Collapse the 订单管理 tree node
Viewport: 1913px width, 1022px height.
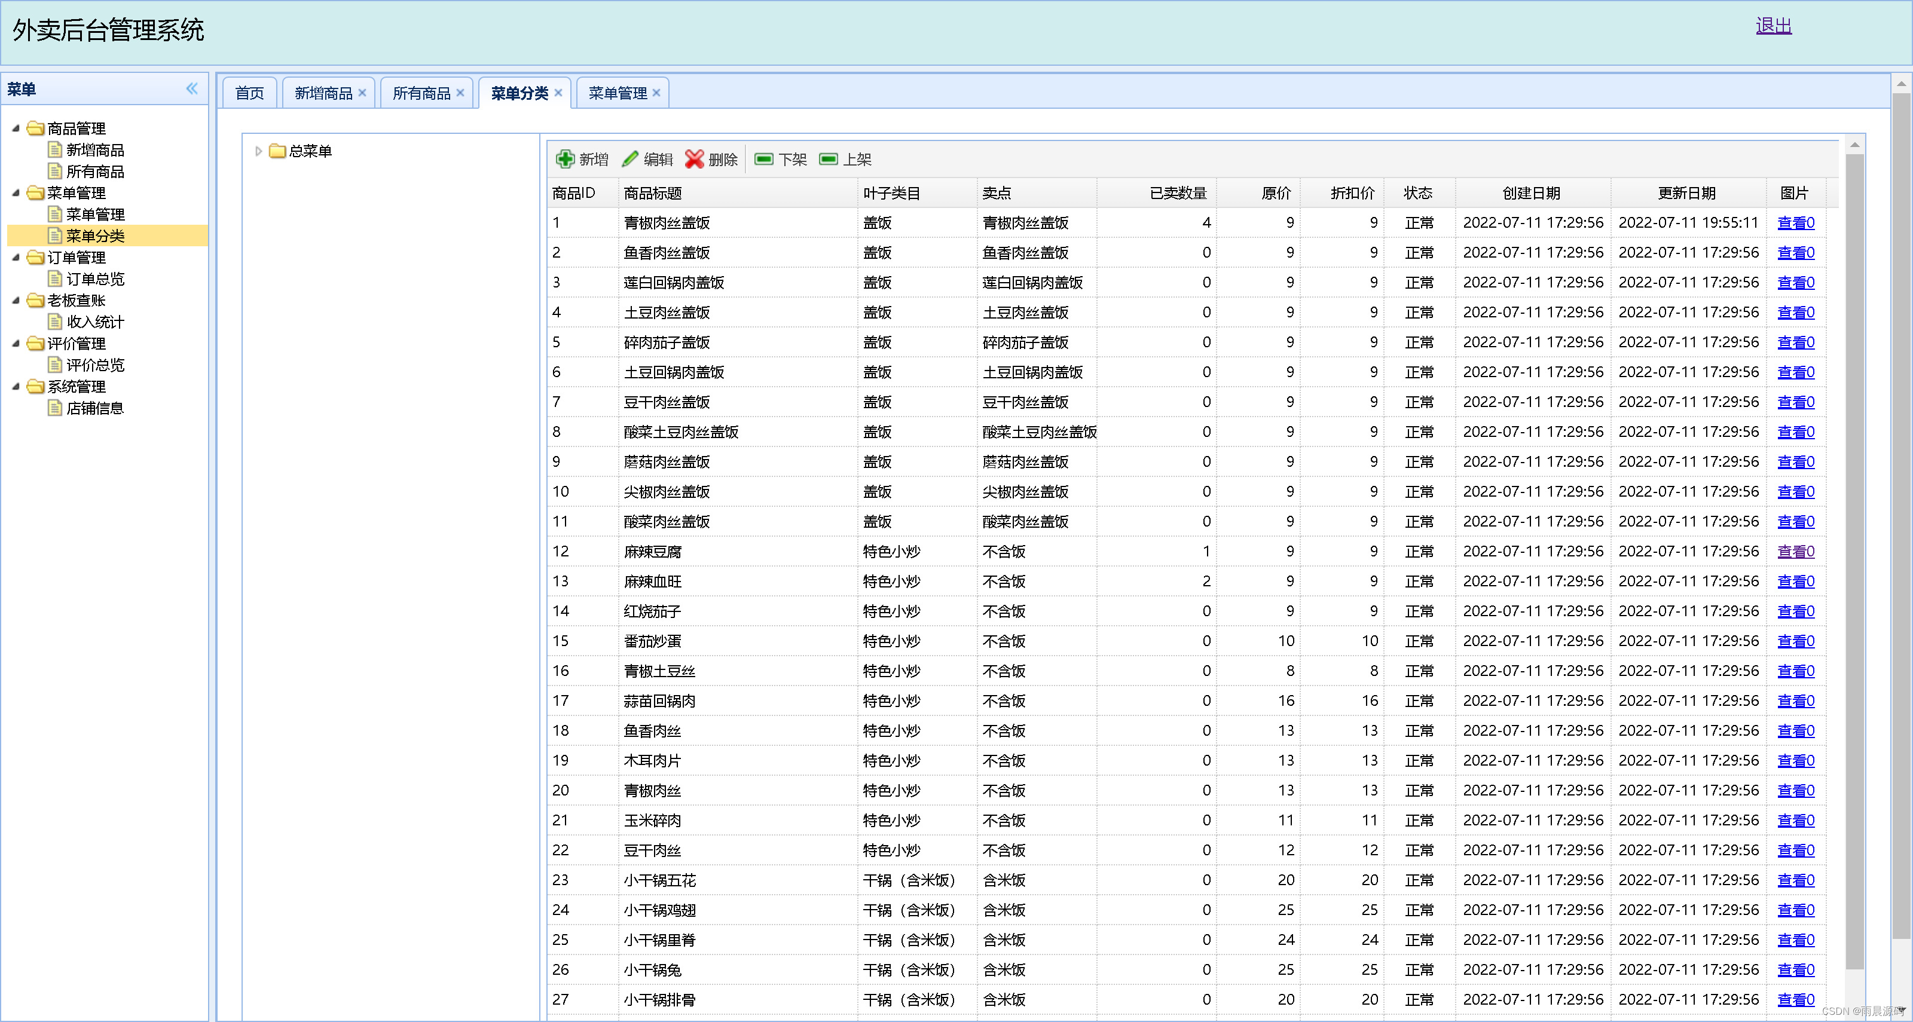coord(16,258)
